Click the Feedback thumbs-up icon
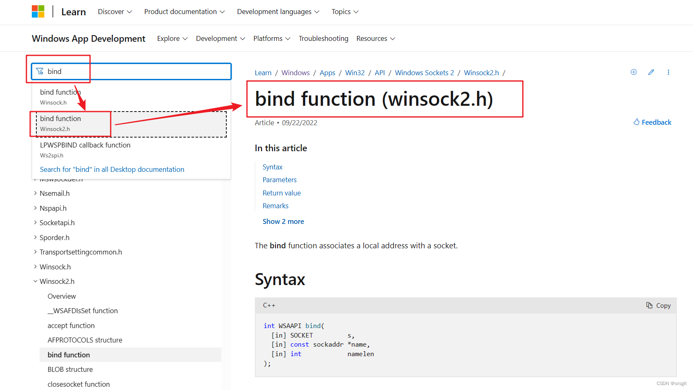The image size is (693, 390). pyautogui.click(x=637, y=122)
